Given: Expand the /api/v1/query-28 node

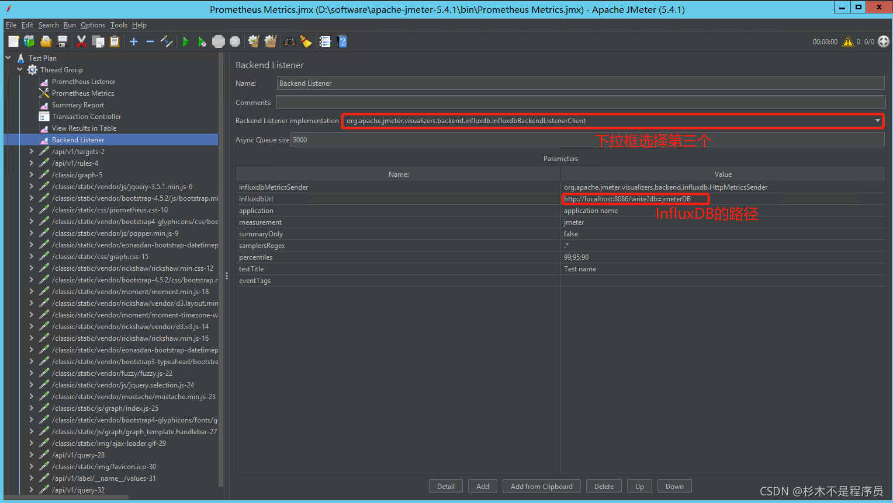Looking at the screenshot, I should tap(32, 455).
